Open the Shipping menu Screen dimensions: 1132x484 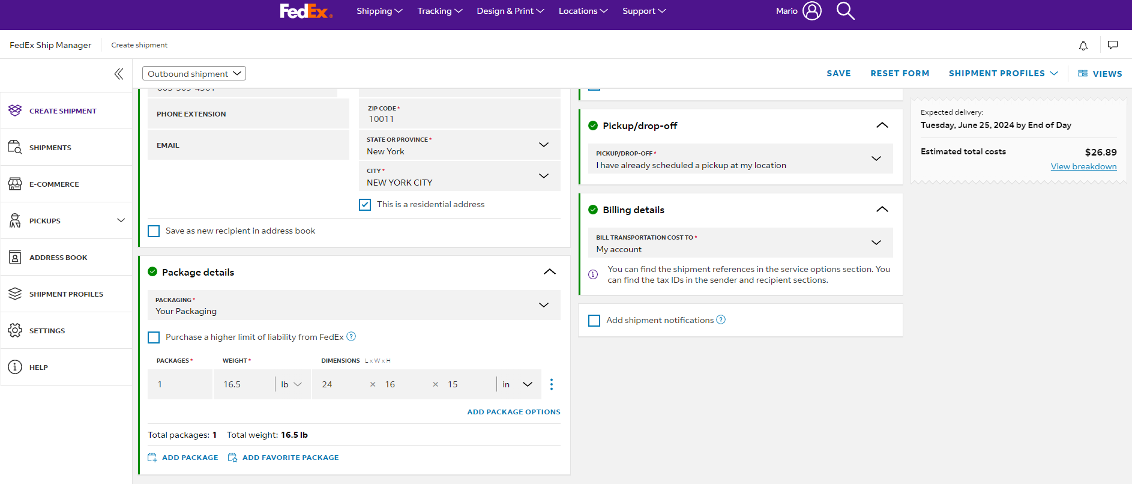[379, 11]
